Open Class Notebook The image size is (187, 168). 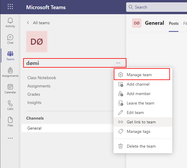tap(42, 78)
